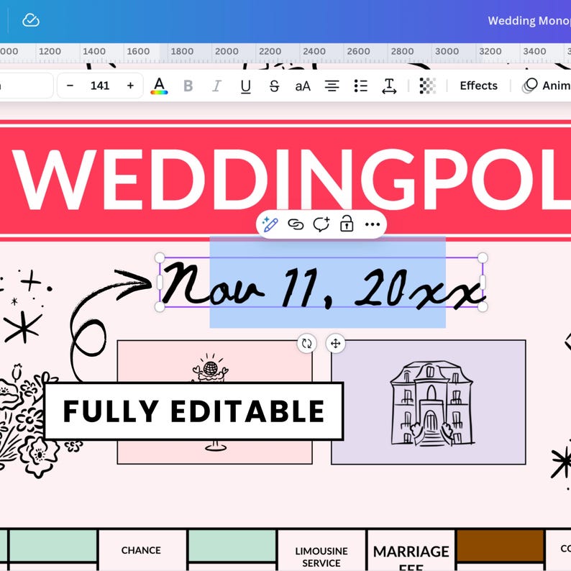
Task: Open the Animate option
Action: pos(547,86)
